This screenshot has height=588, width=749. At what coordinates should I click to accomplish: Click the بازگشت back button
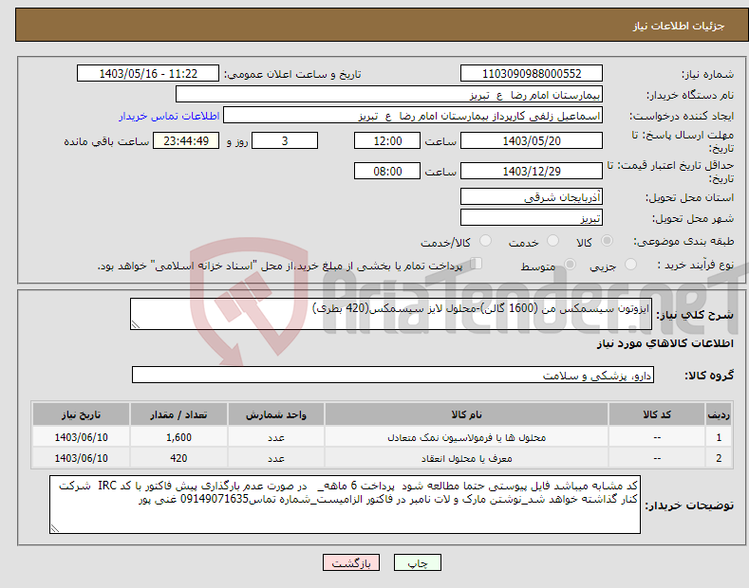tap(351, 562)
